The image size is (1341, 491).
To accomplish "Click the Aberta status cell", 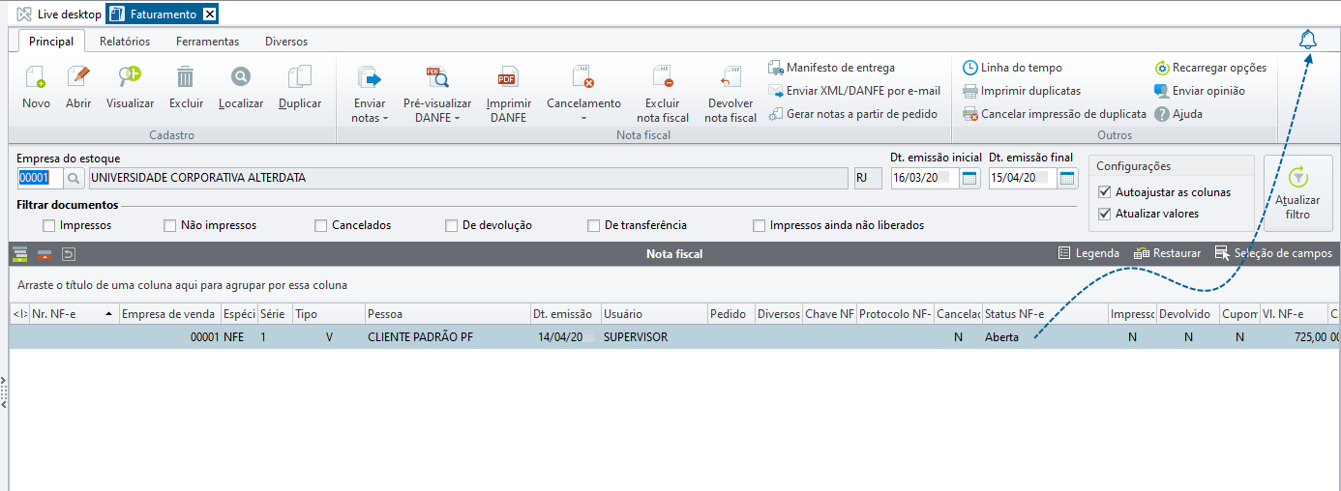I will (x=1046, y=336).
